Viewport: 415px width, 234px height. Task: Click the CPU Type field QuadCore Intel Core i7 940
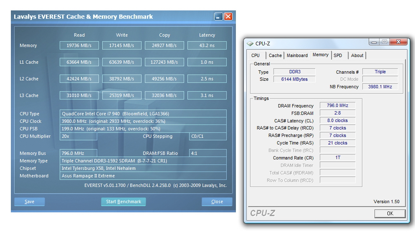(143, 114)
